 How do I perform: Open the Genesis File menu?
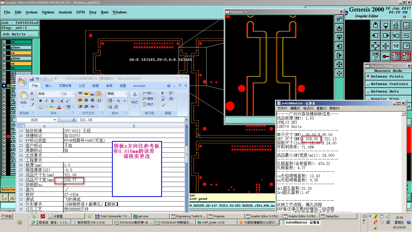(7, 12)
